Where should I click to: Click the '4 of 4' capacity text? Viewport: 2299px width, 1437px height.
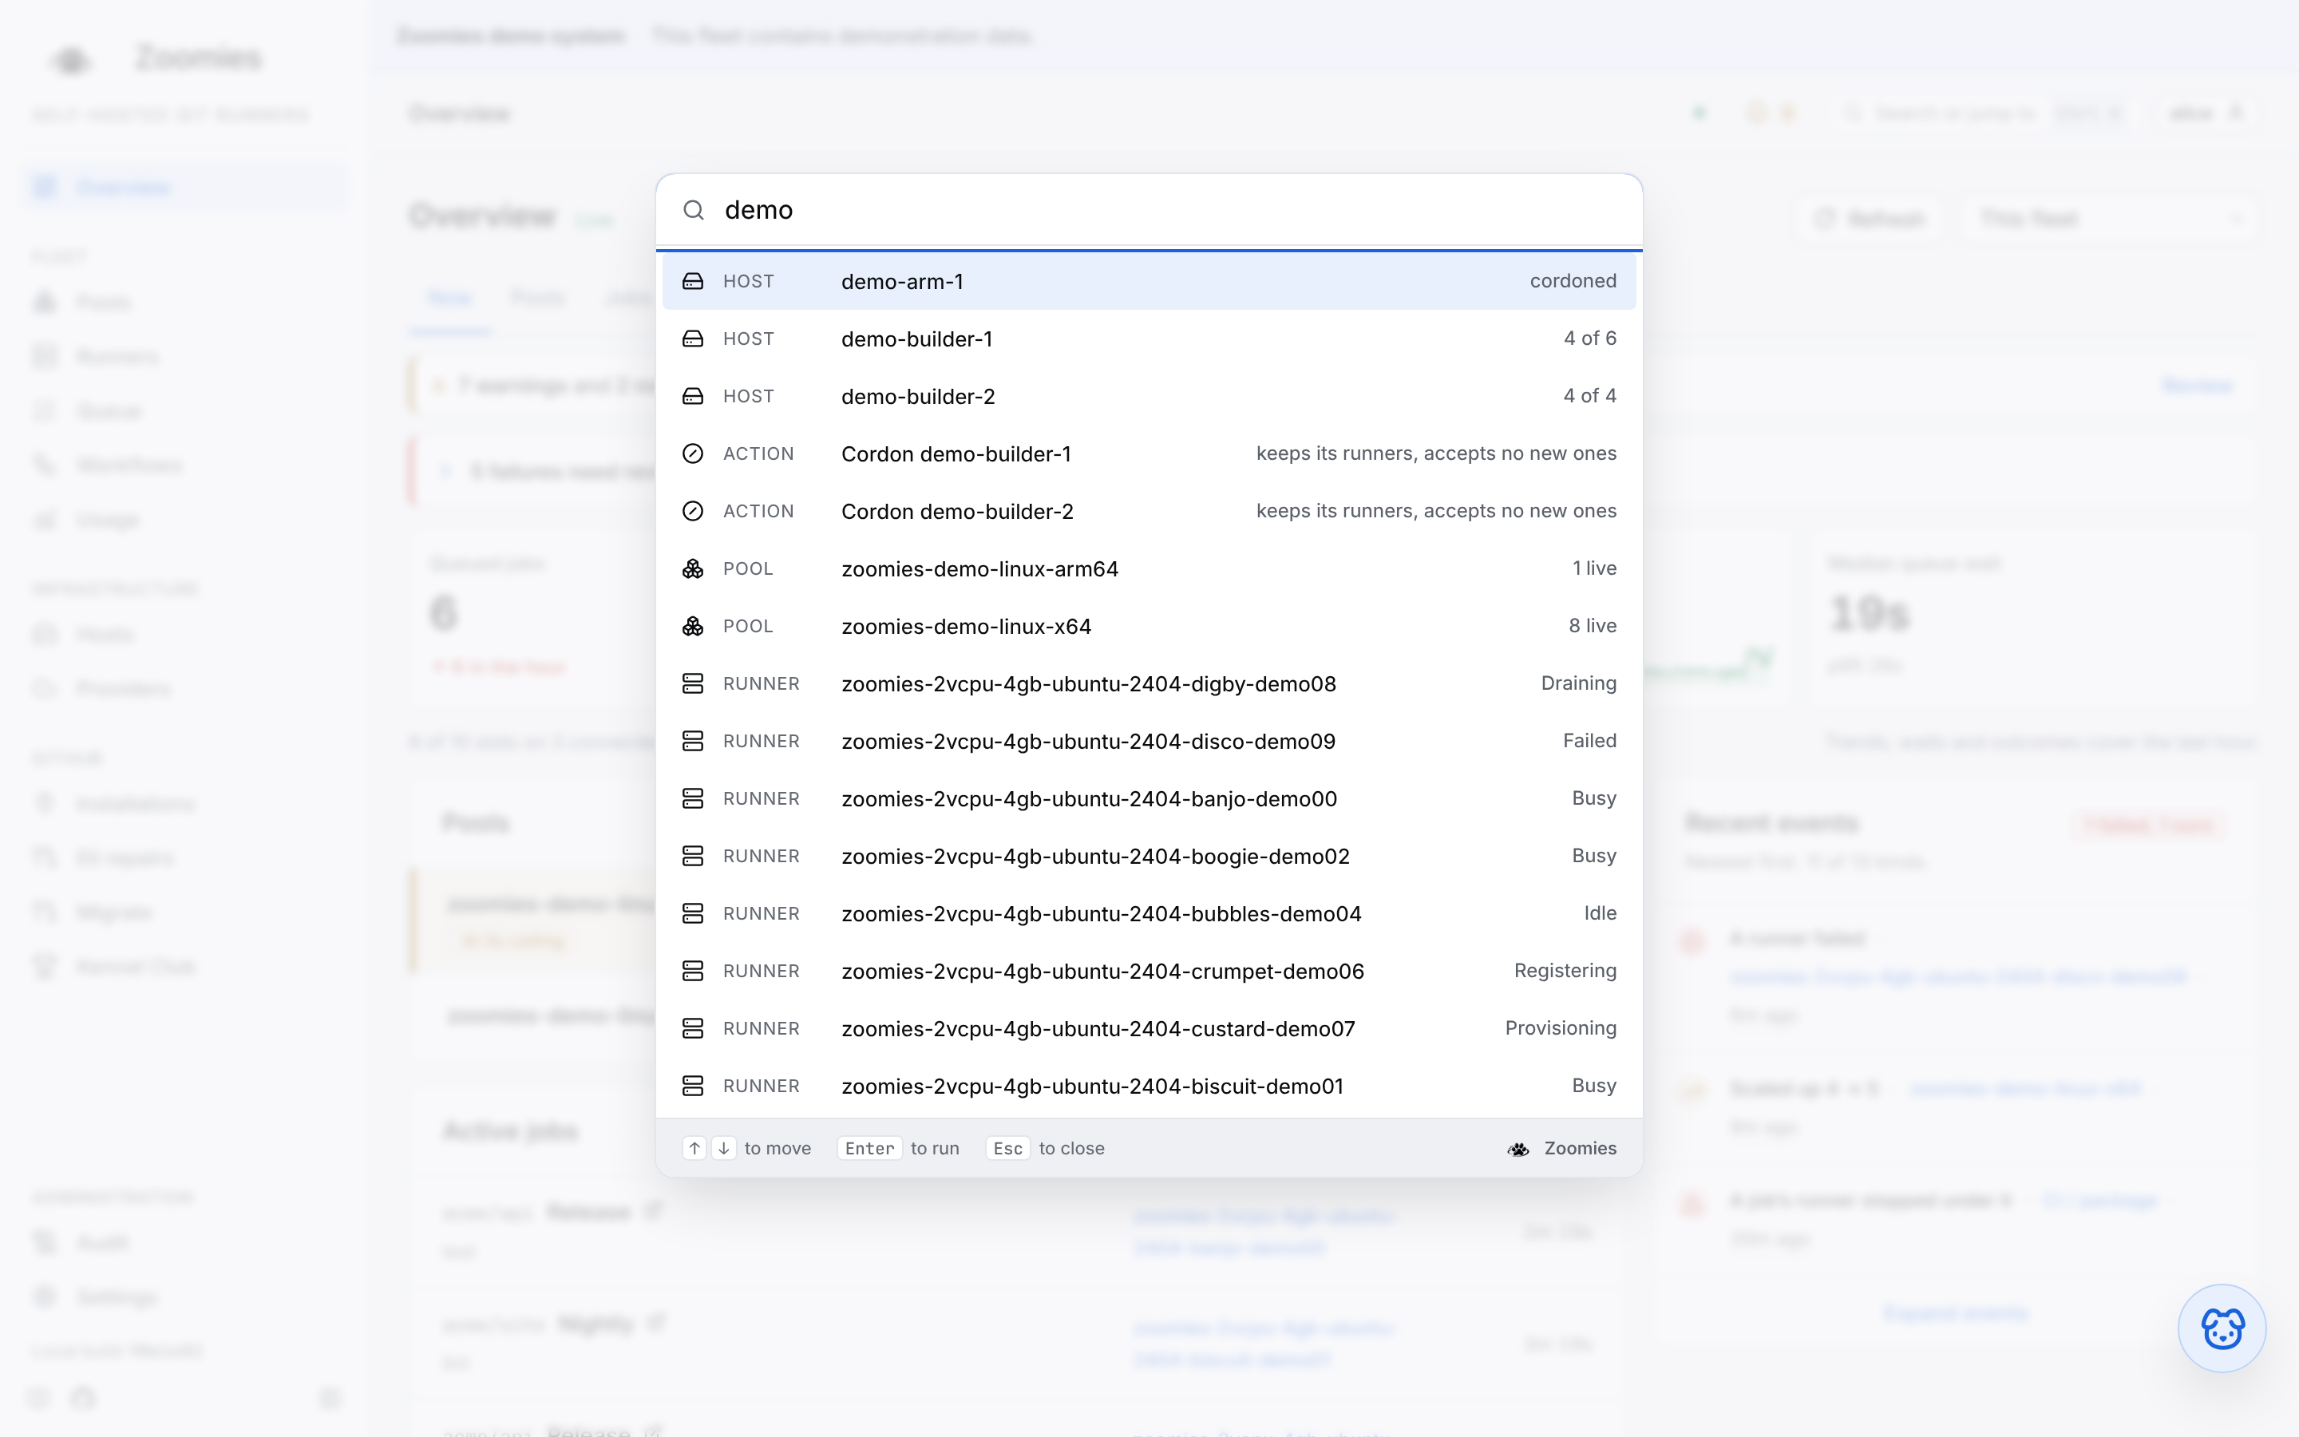pos(1590,396)
